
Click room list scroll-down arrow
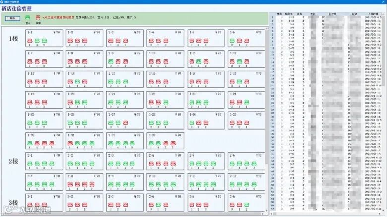click(x=266, y=211)
